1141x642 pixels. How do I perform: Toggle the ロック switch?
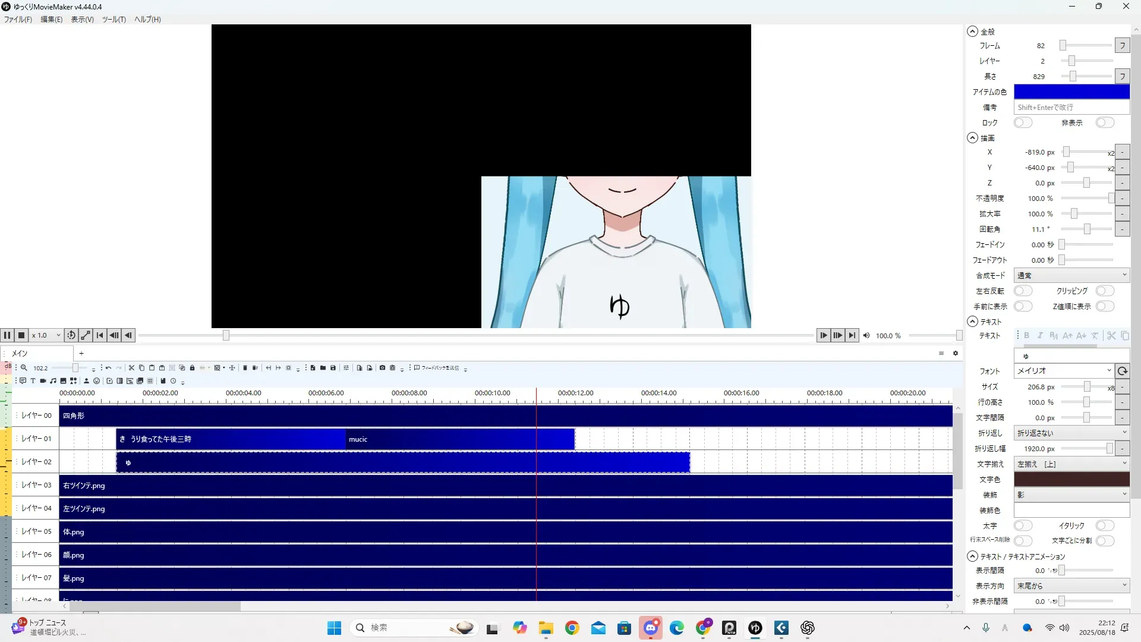click(x=1023, y=122)
